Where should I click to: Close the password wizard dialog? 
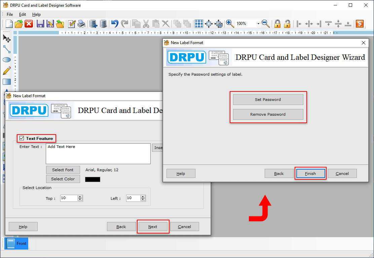[x=364, y=43]
